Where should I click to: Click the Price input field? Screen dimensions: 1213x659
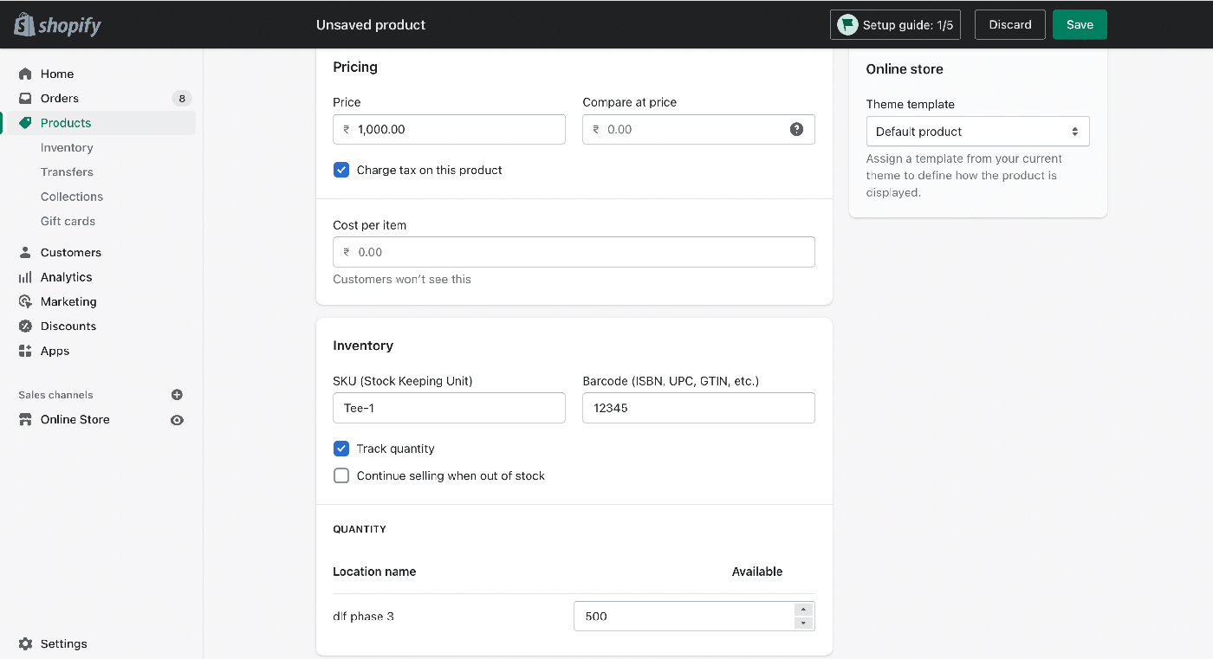pyautogui.click(x=449, y=129)
